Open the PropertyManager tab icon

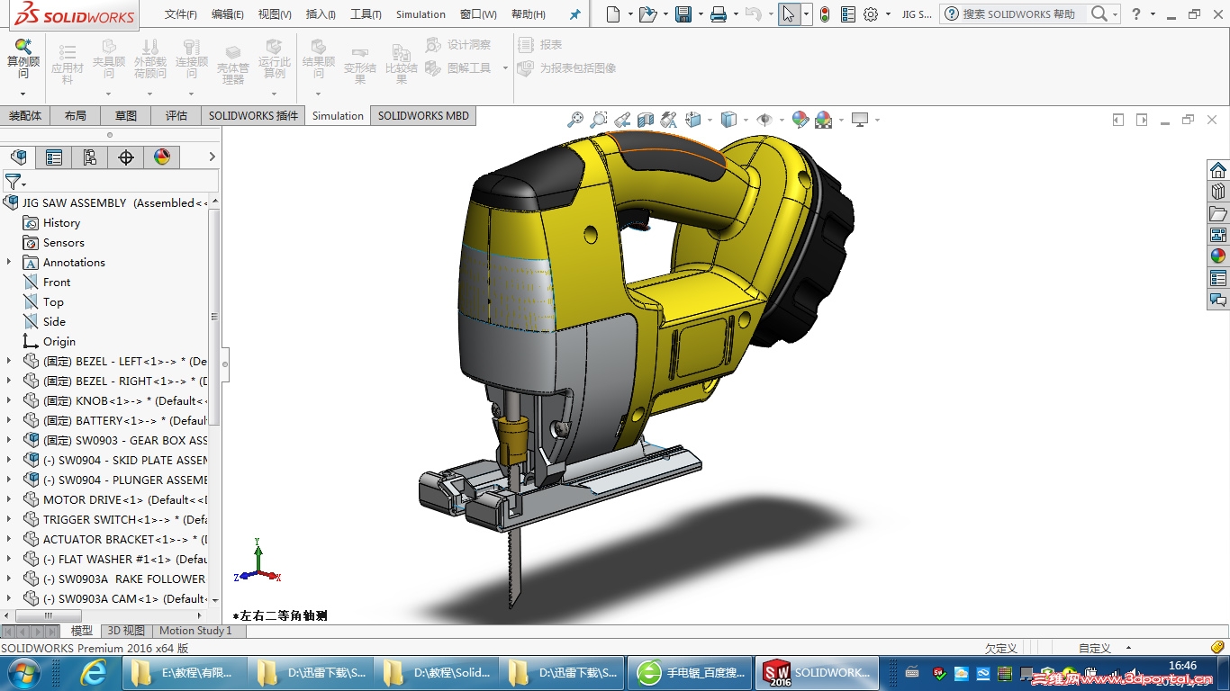point(54,157)
